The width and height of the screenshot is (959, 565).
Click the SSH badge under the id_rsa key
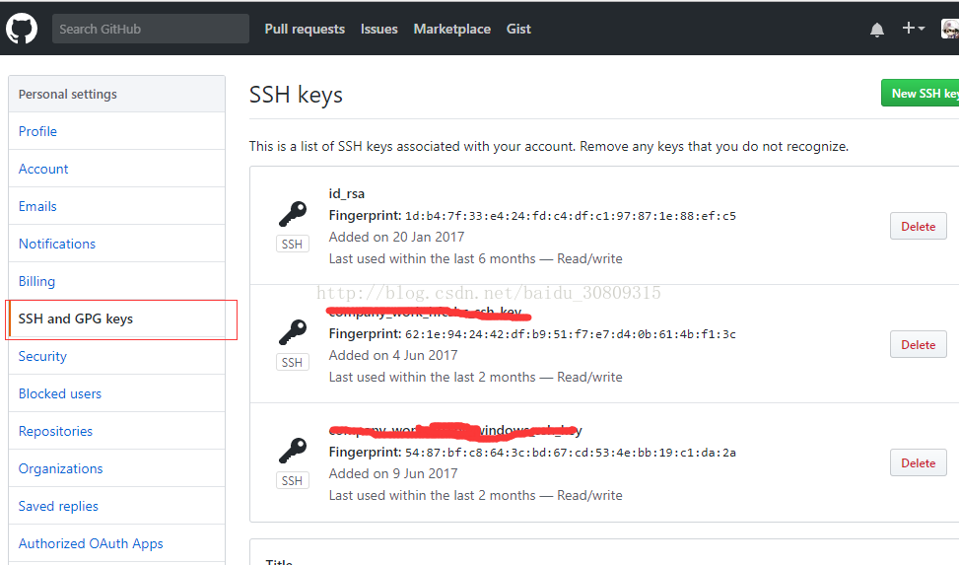pos(292,245)
